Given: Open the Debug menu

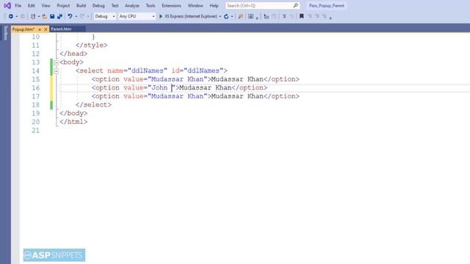Looking at the screenshot, I should [x=98, y=6].
